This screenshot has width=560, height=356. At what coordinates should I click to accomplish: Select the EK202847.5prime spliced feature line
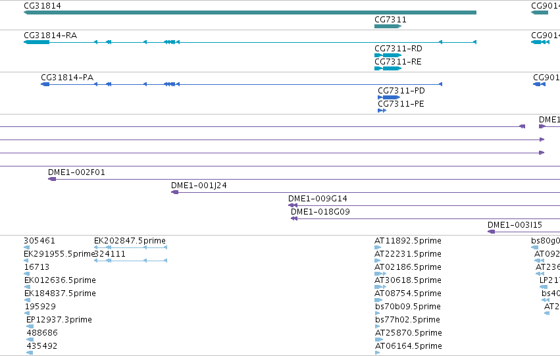pos(130,247)
